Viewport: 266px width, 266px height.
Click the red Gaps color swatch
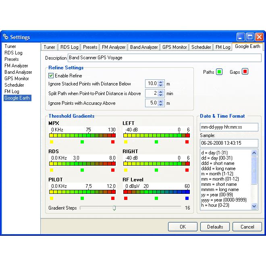(245, 72)
